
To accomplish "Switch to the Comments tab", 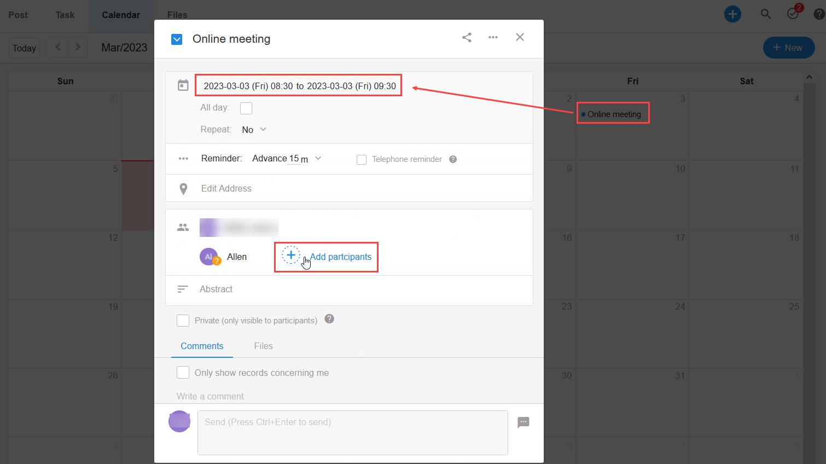I will pyautogui.click(x=202, y=346).
